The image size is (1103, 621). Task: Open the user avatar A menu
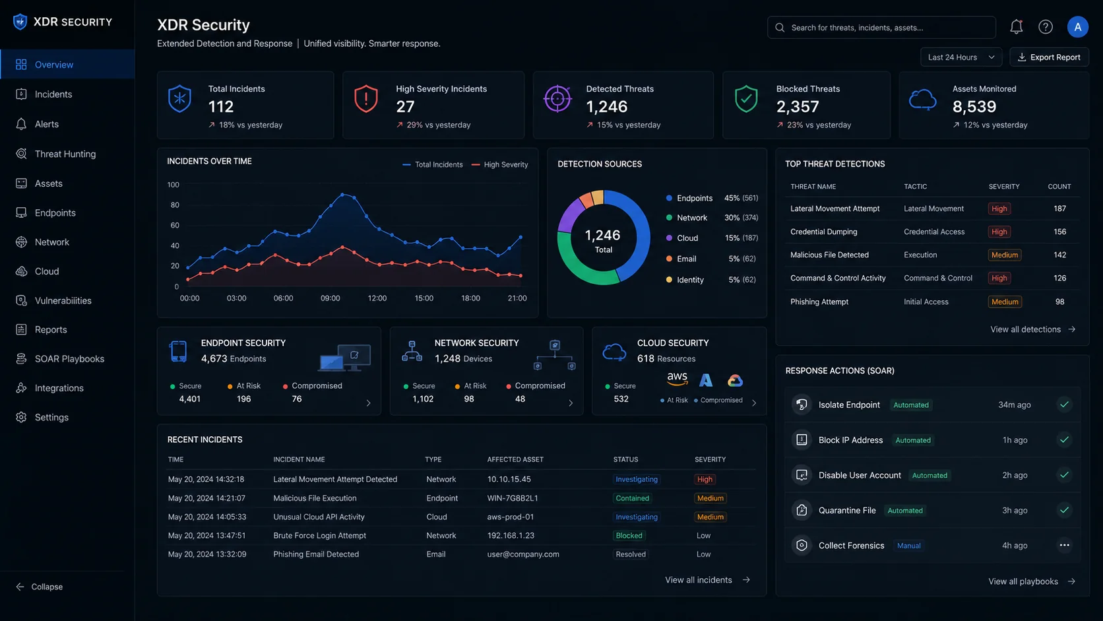[1077, 27]
